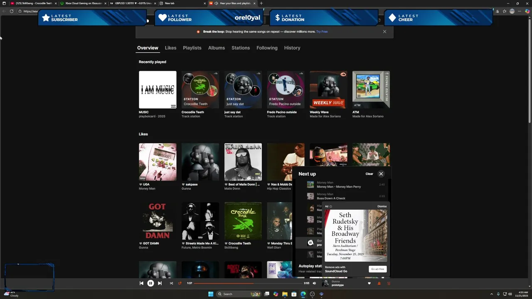Open Microsoft Store from the taskbar

click(x=294, y=294)
